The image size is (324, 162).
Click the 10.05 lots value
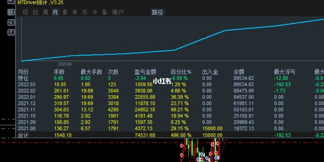60,85
